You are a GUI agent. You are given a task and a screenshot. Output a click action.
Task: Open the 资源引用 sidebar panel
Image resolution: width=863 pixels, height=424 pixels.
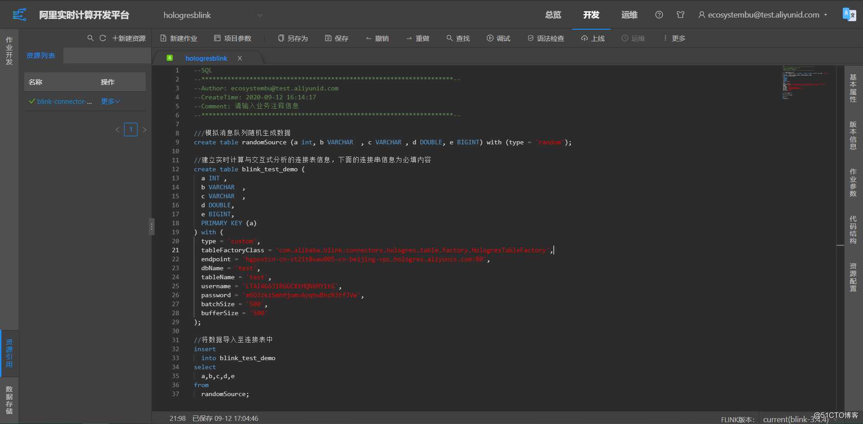[x=9, y=353]
